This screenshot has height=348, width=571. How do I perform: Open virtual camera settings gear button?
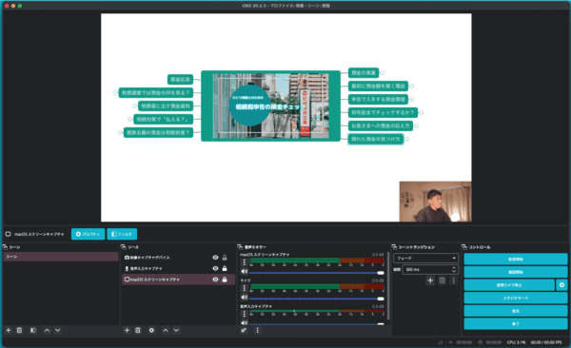click(561, 284)
